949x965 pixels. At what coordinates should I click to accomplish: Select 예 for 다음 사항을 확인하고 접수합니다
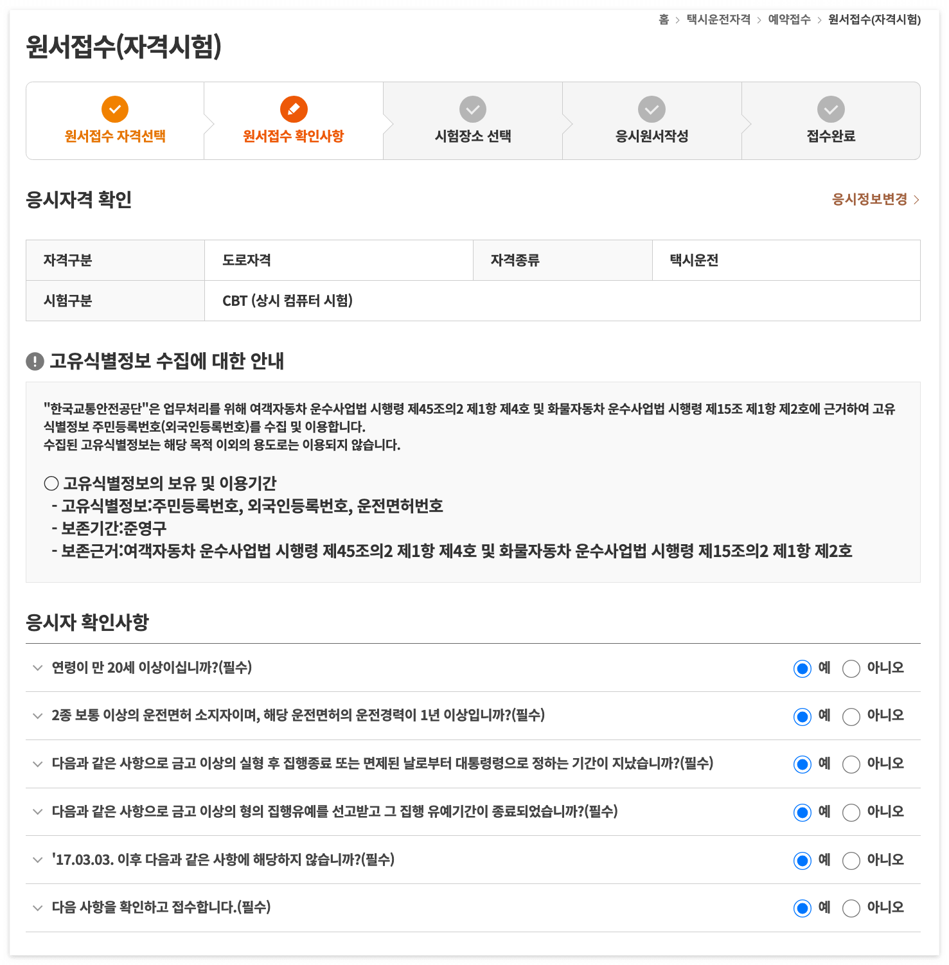coord(803,908)
